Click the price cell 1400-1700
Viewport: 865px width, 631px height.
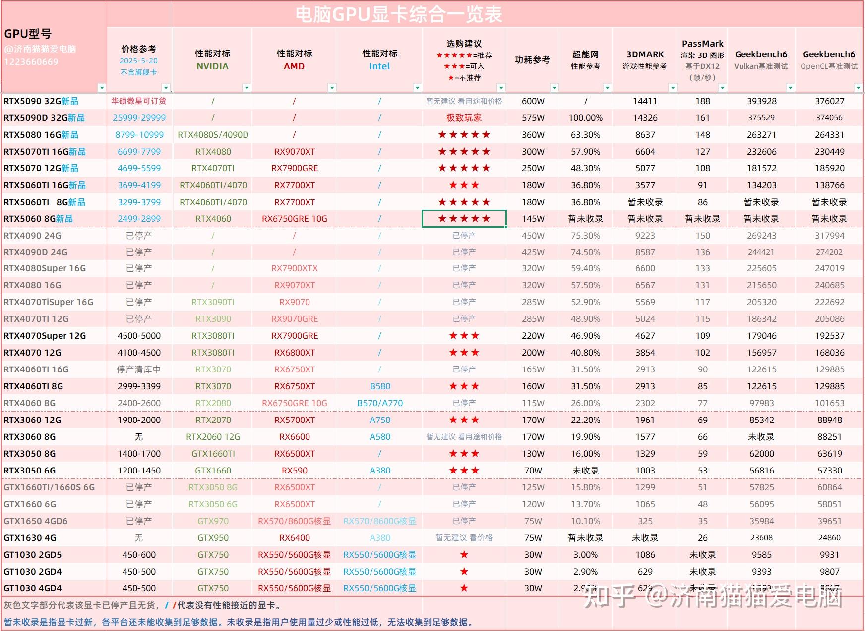click(x=139, y=454)
